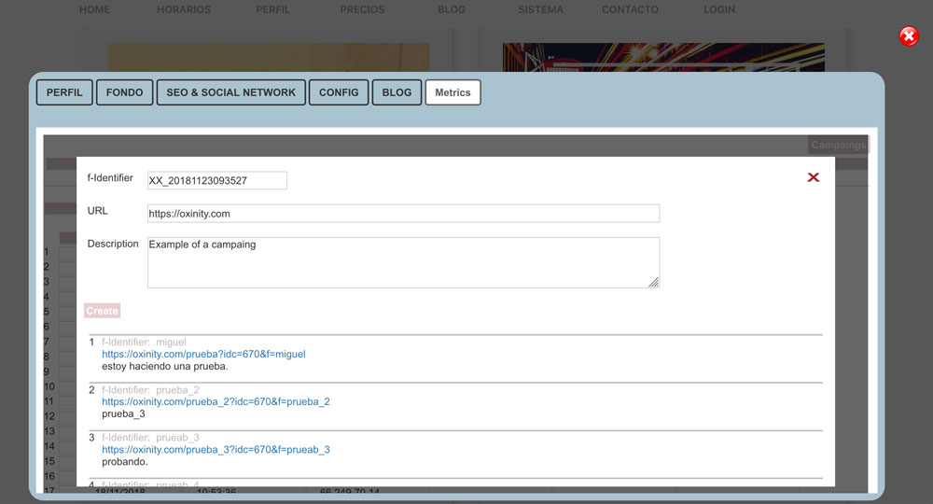
Task: Click the colorful city lights banner image
Action: point(663,57)
